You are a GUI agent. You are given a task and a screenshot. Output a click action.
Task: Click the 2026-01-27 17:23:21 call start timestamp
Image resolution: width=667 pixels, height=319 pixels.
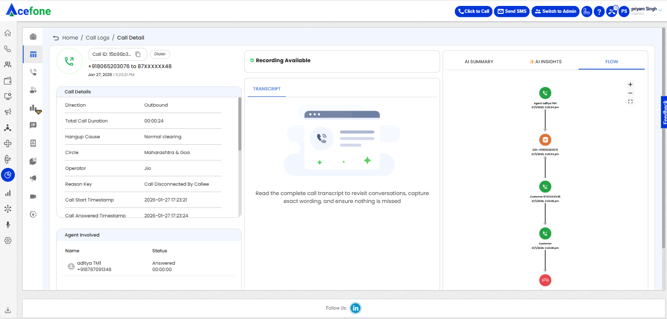[x=166, y=200]
